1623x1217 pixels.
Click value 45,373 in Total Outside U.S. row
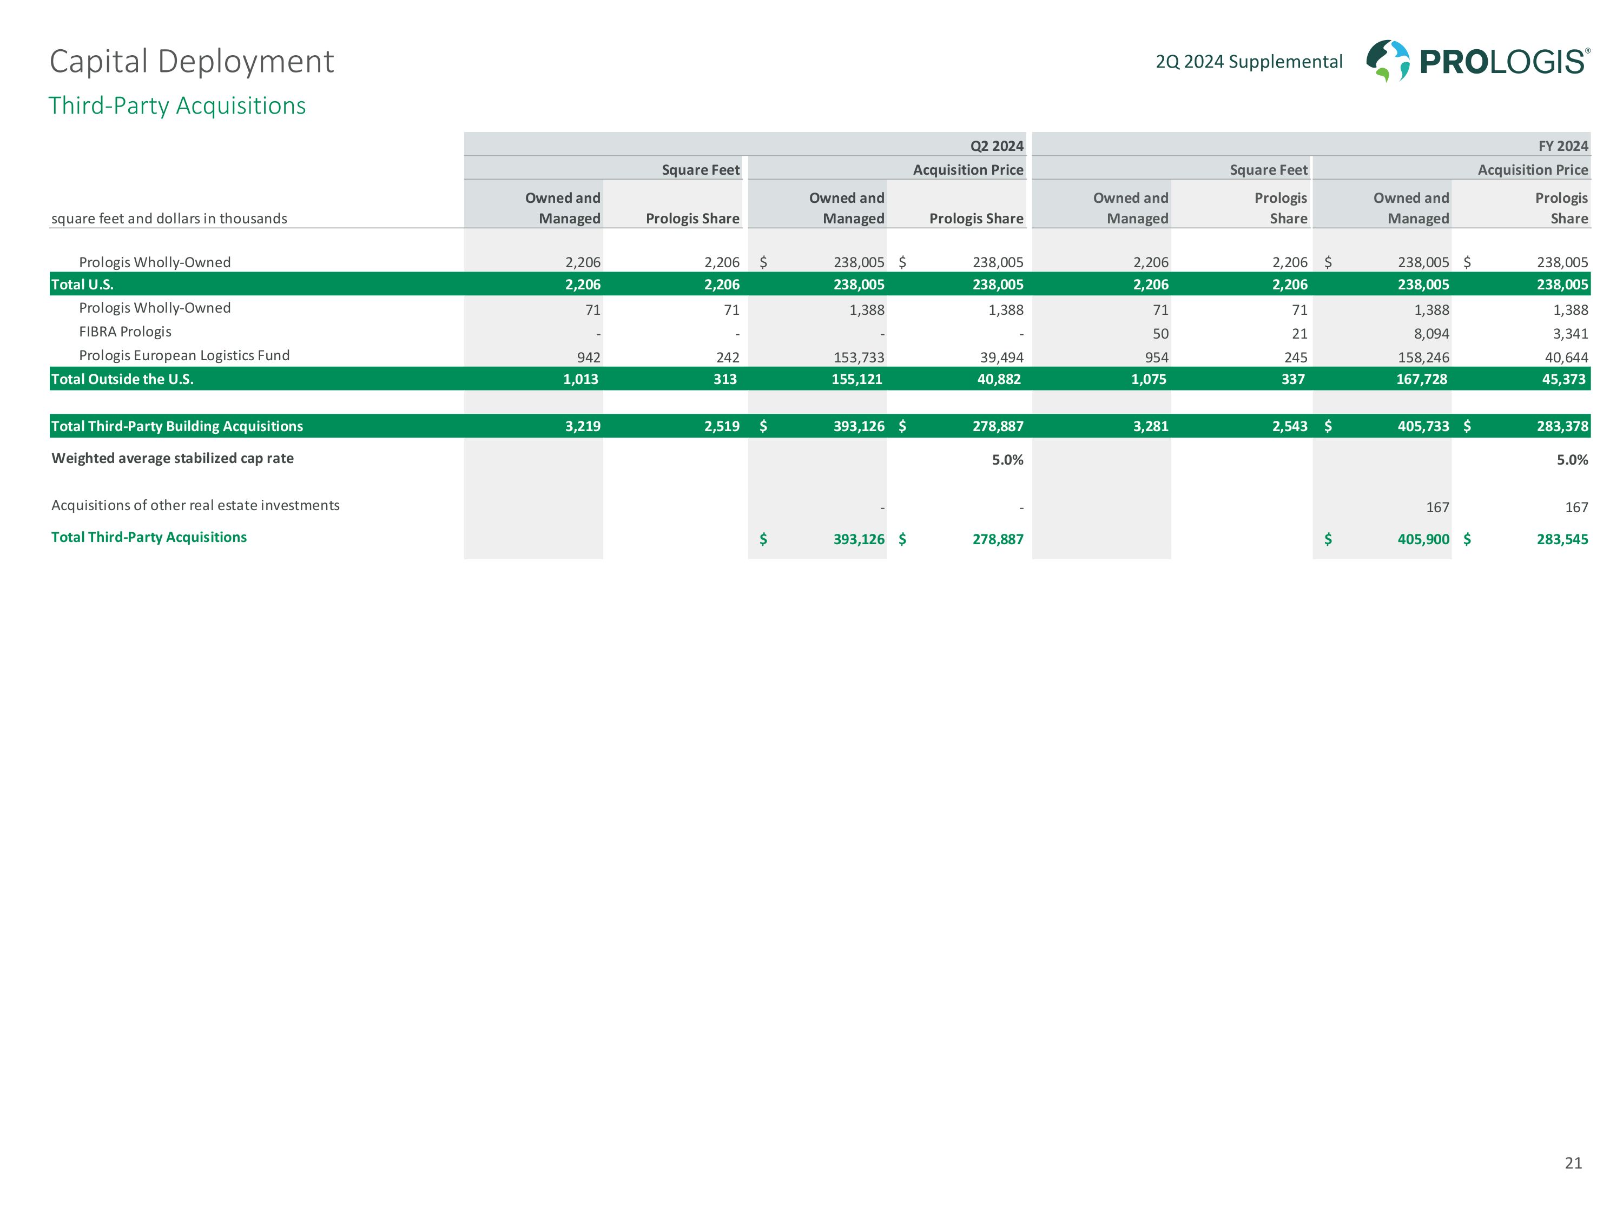click(1563, 379)
